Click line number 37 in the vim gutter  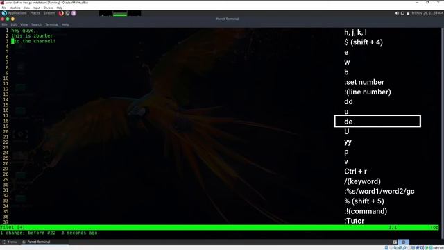(x=6, y=222)
